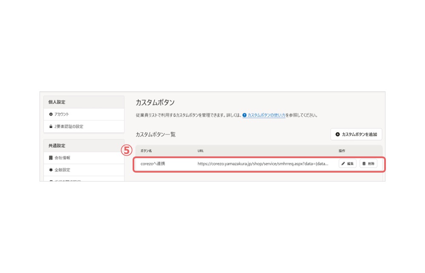Click the lock icon beside 2要素認証の設定
The image size is (425, 273).
pos(51,127)
